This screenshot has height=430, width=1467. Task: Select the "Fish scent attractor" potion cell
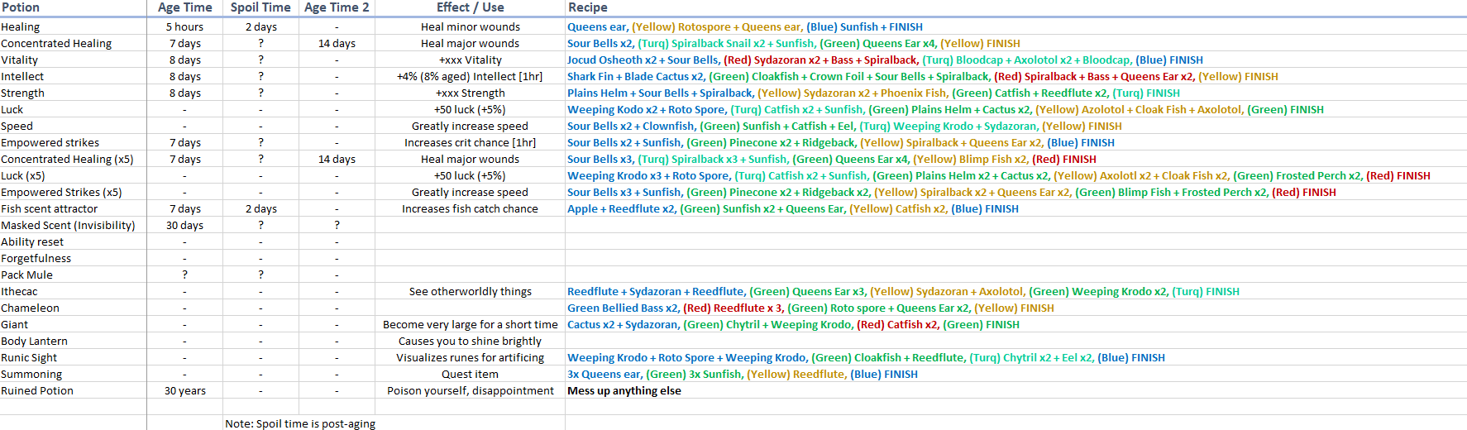[50, 208]
